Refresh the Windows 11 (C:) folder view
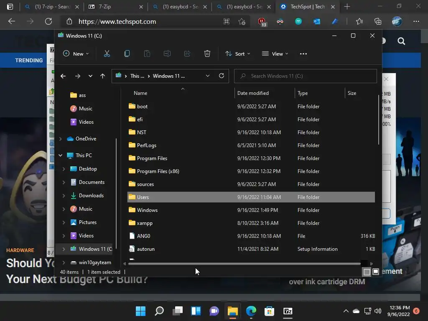 click(222, 76)
